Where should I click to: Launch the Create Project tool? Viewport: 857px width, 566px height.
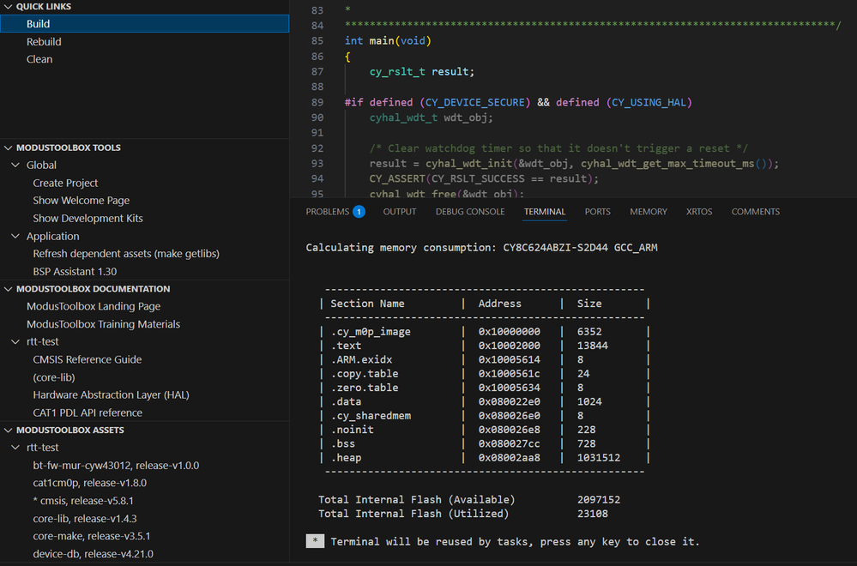65,182
